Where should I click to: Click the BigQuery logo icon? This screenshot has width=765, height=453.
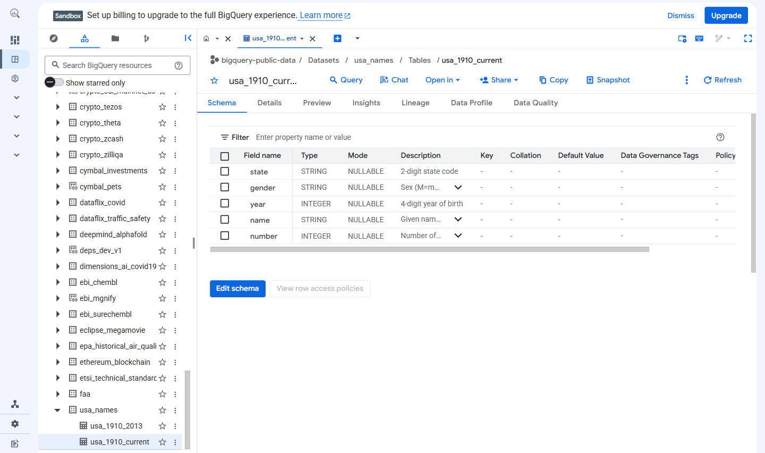tap(15, 13)
